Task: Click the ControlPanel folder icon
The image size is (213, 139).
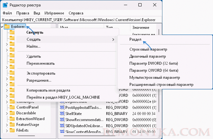Action: (12, 107)
